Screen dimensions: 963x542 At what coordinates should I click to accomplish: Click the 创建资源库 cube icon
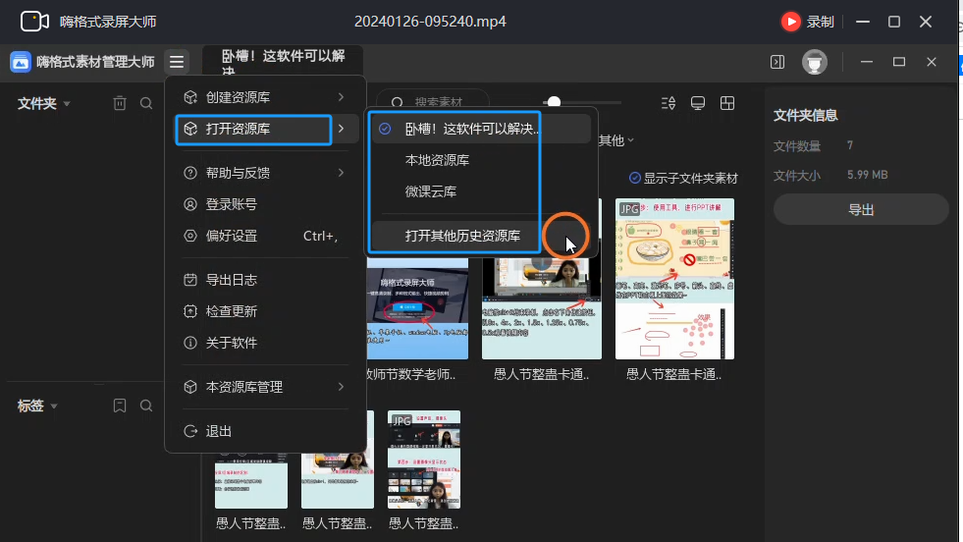pos(190,97)
